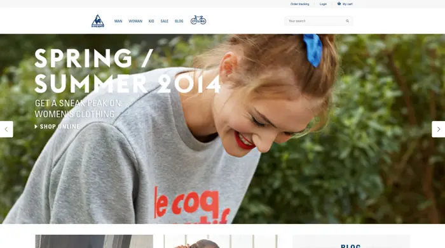Open the left product thumbnail below the banner
445x248 pixels.
94,241
